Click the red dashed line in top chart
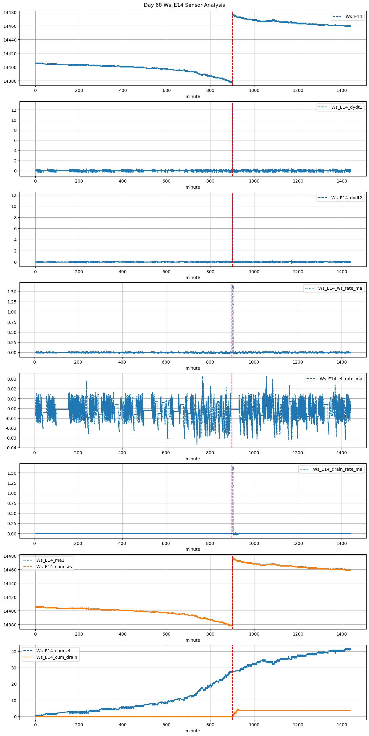369x736 pixels. (x=232, y=49)
